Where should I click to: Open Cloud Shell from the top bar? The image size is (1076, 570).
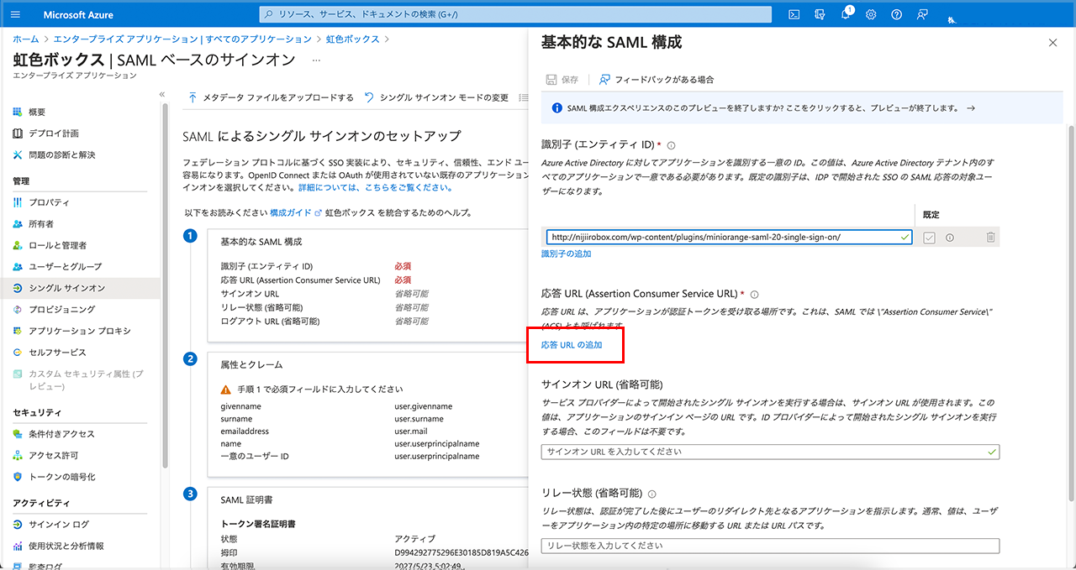point(794,15)
